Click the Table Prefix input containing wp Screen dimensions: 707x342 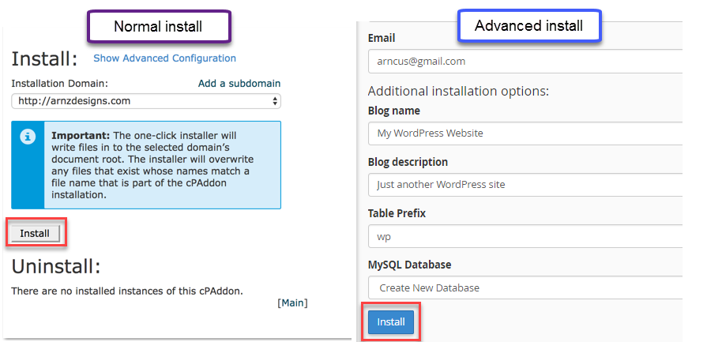point(525,236)
